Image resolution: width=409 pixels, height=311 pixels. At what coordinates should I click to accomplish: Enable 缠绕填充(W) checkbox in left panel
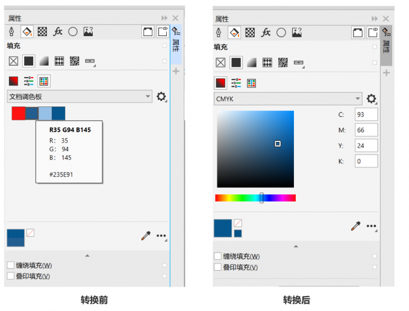(11, 265)
